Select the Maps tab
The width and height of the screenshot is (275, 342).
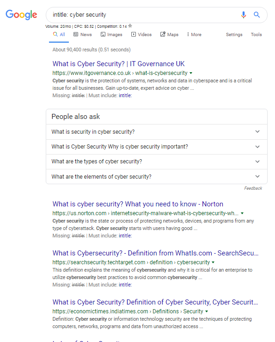point(169,34)
